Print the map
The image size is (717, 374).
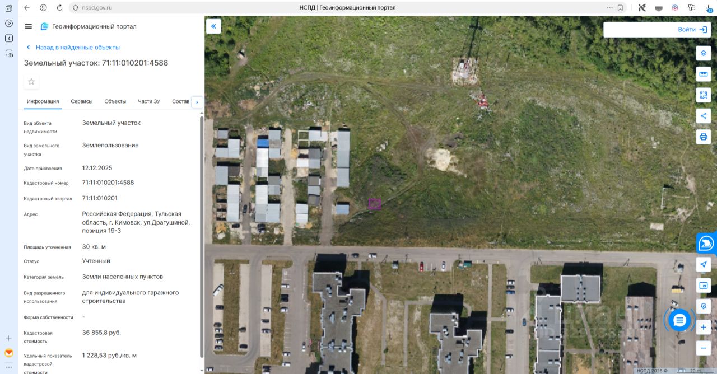(x=704, y=137)
